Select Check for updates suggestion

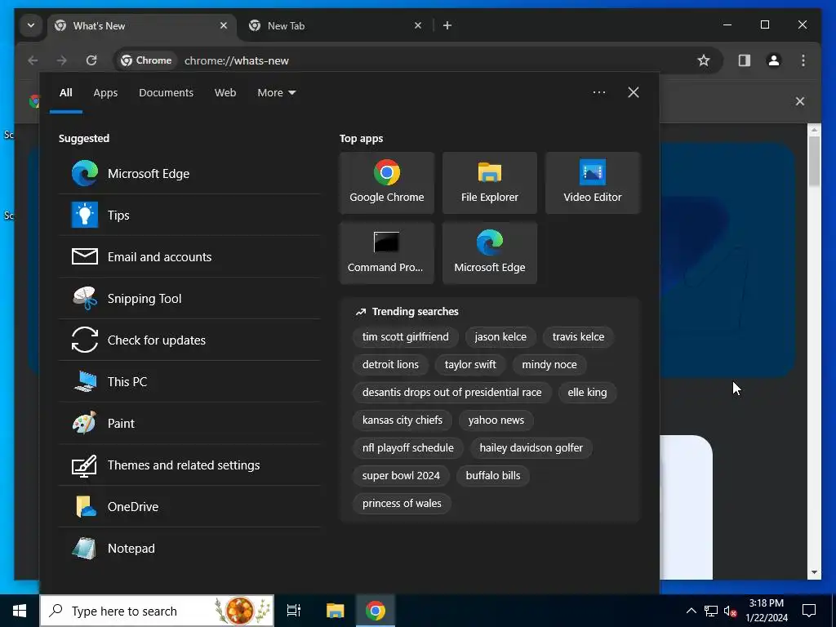(x=189, y=340)
